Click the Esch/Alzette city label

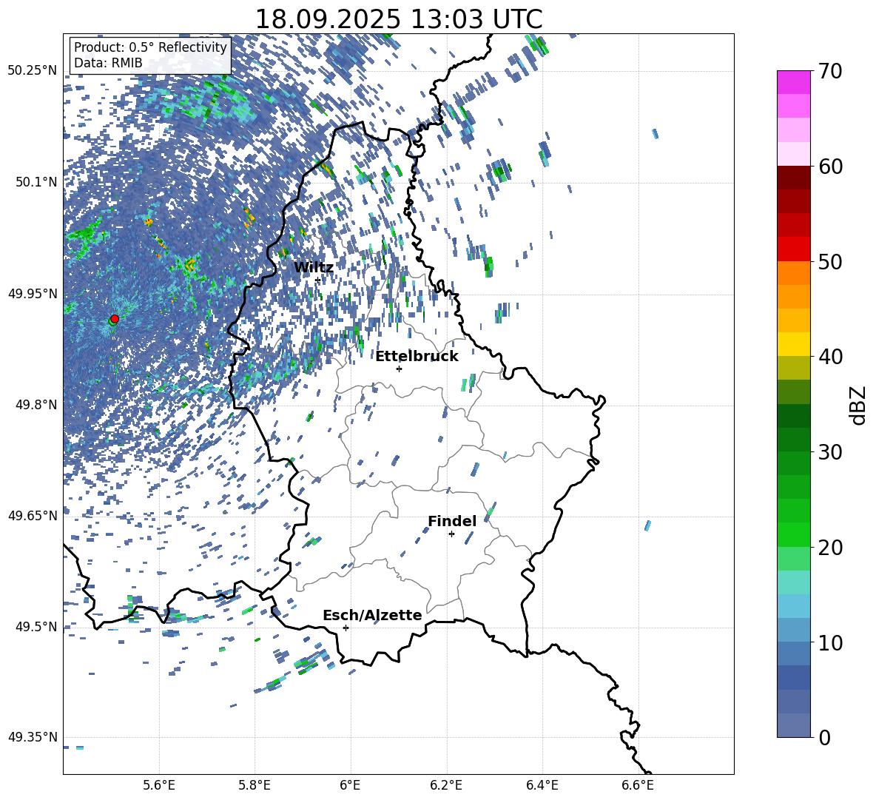coord(372,615)
